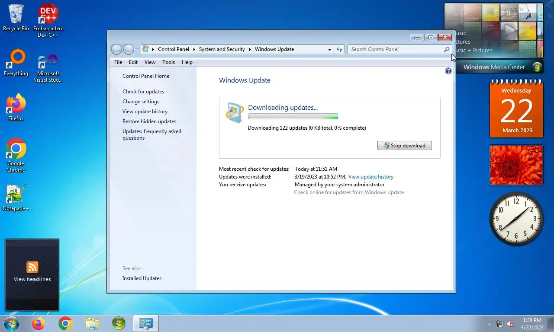Click Check for updates link
This screenshot has height=332, width=554.
pos(143,92)
